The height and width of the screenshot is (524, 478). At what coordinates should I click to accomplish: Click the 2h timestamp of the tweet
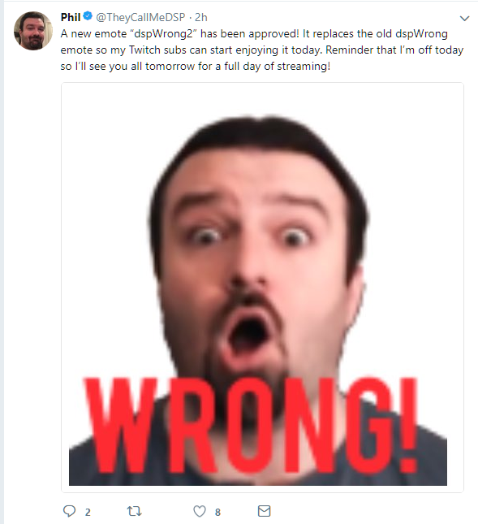point(201,17)
